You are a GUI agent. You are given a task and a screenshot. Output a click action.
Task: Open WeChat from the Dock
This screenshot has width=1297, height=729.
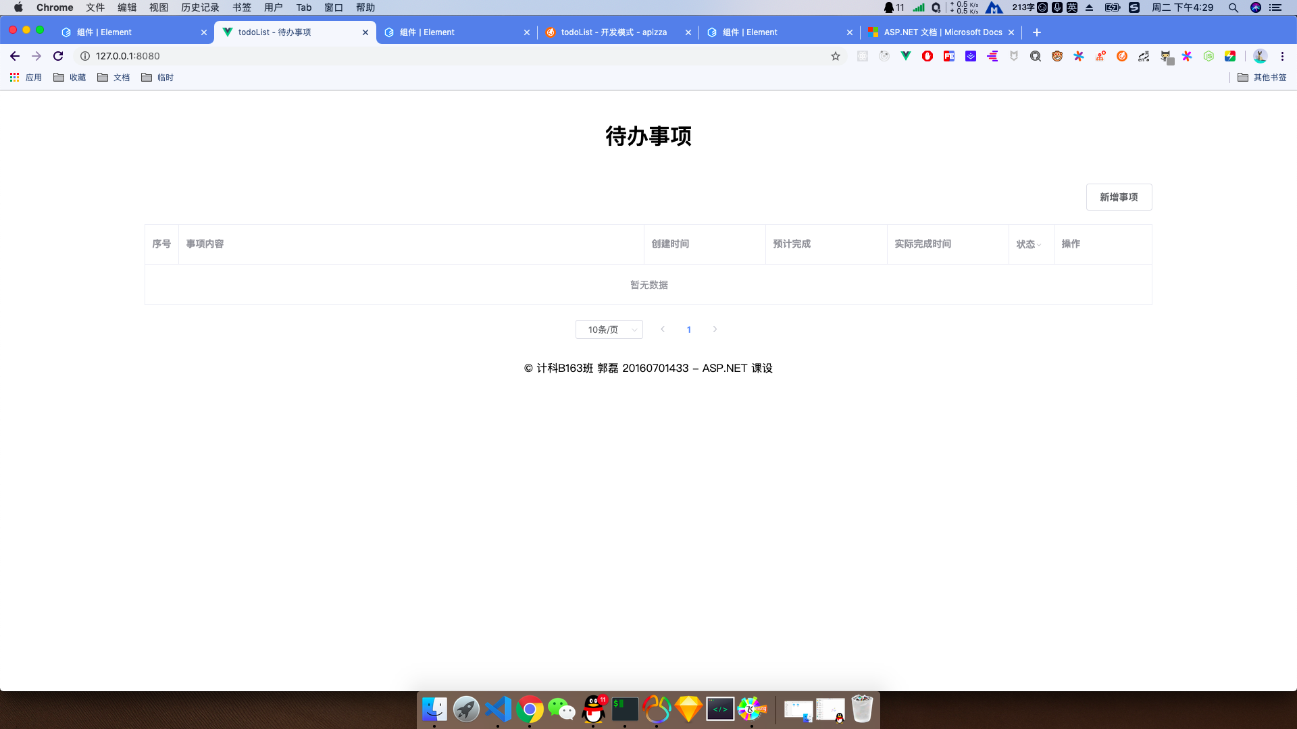[561, 709]
